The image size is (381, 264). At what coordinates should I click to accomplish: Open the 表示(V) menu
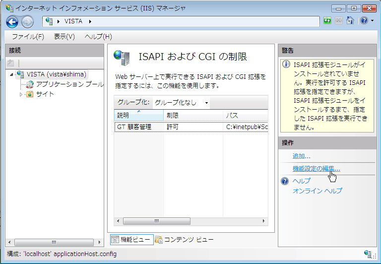tap(64, 37)
